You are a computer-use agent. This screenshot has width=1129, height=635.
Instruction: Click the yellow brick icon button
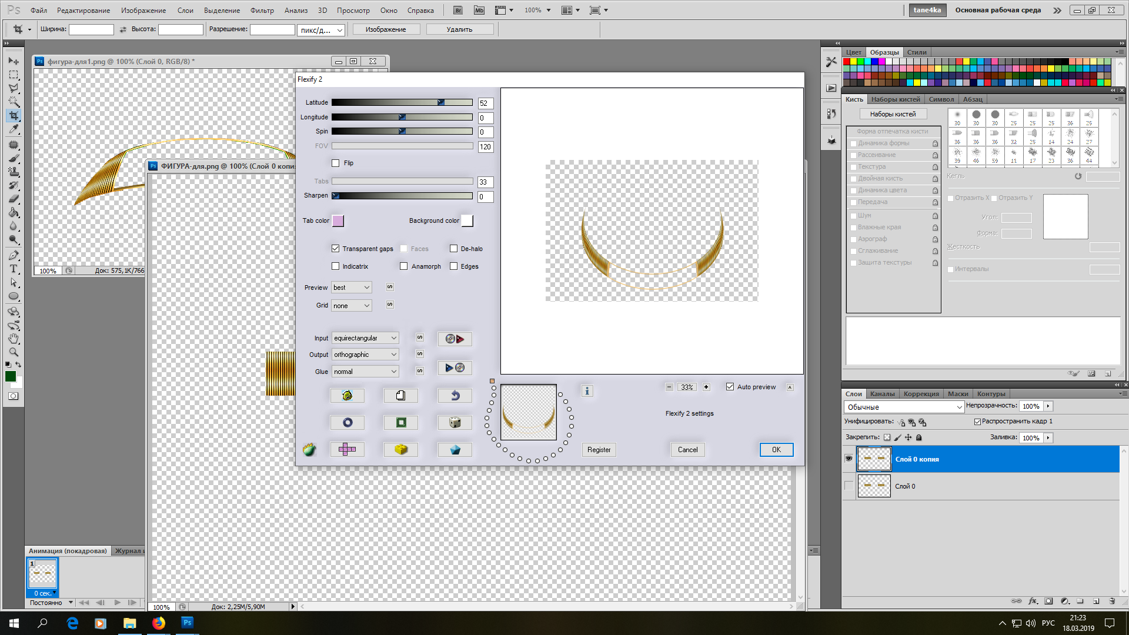pyautogui.click(x=400, y=450)
